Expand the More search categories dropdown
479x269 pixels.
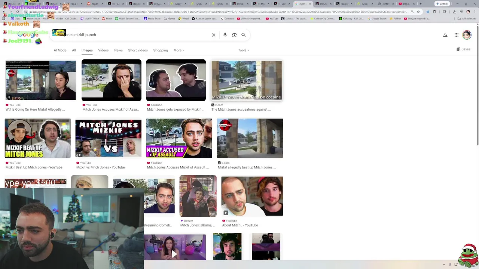click(179, 50)
